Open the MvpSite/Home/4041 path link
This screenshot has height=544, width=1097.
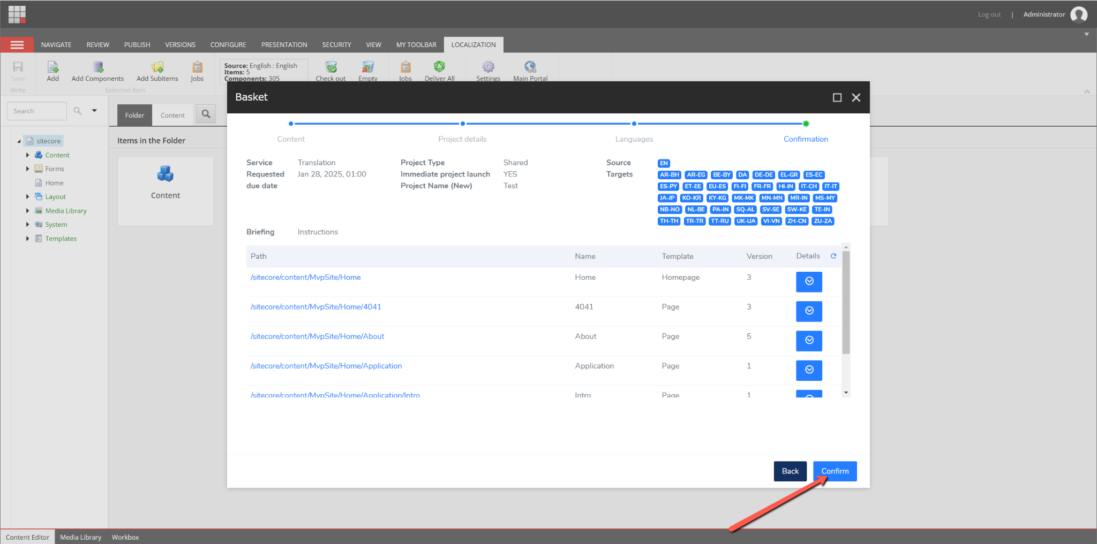(x=316, y=307)
